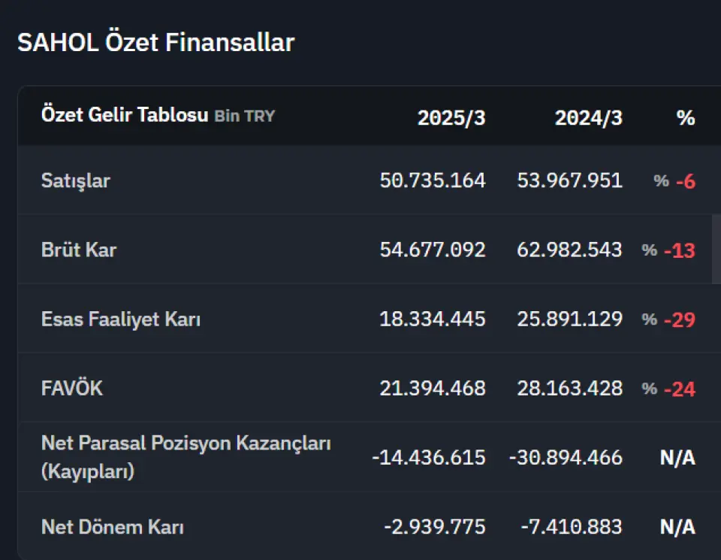Click the value -14.436.615
Image resolution: width=721 pixels, height=560 pixels.
pos(429,457)
